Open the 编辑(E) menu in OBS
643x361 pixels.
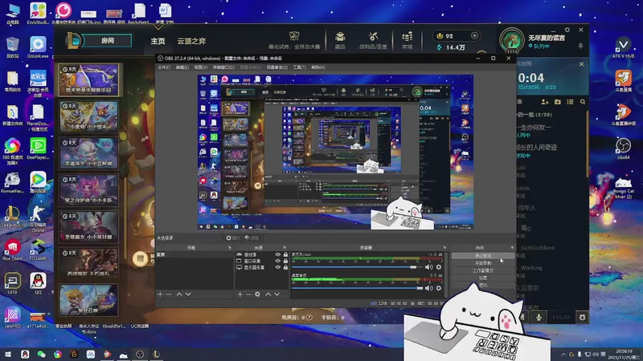point(182,67)
